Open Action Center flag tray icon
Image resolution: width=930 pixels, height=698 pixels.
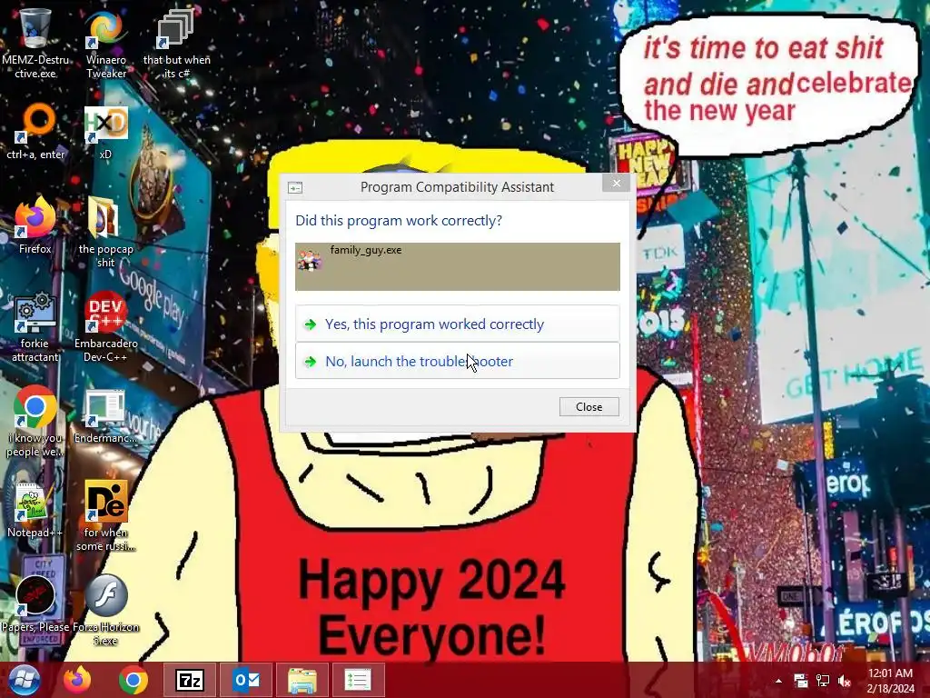801,681
